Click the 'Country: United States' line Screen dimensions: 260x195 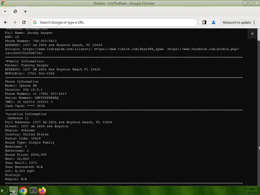[27, 135]
